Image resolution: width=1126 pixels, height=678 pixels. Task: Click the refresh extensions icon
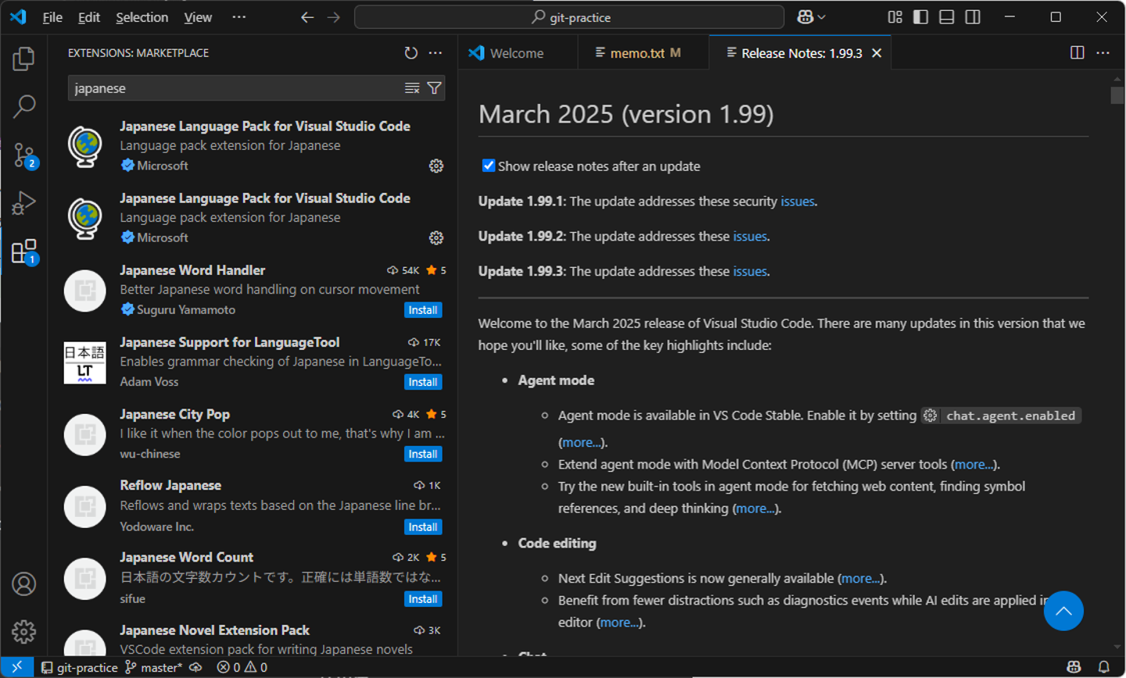[411, 53]
